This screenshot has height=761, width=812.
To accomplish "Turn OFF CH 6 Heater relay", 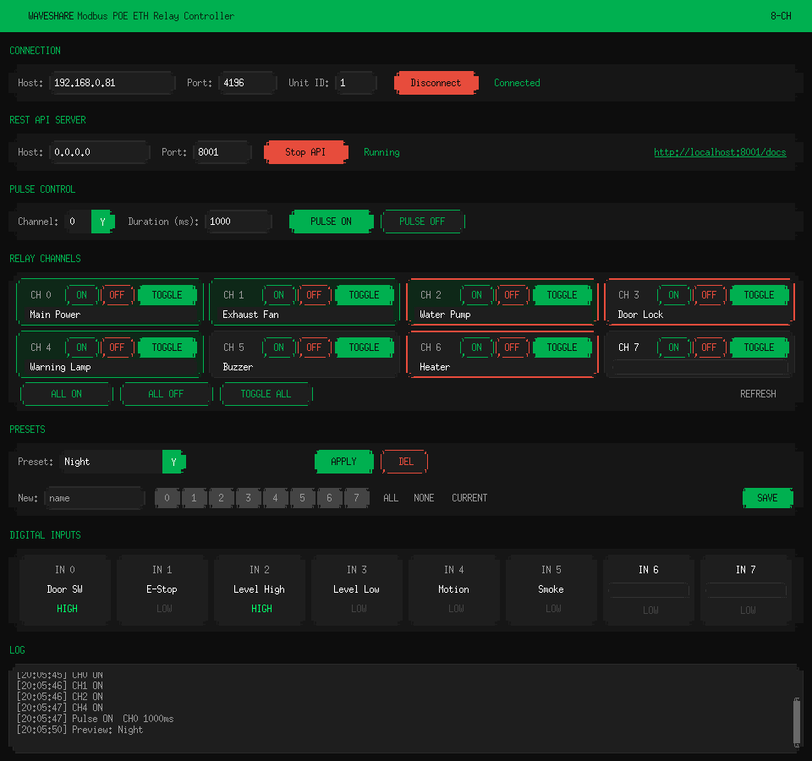I will pos(512,348).
